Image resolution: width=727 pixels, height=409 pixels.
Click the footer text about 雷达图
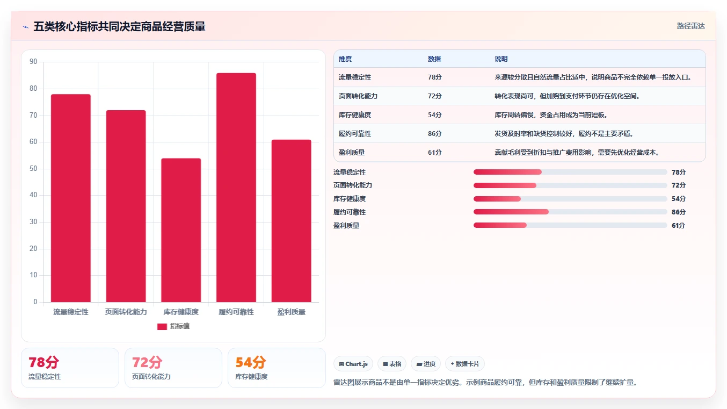pyautogui.click(x=485, y=383)
